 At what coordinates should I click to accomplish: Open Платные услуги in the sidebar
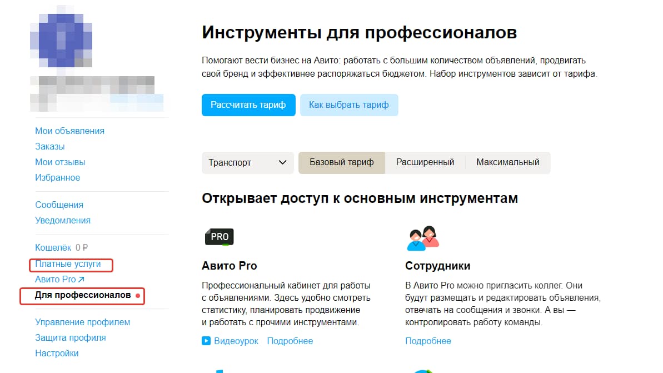68,264
